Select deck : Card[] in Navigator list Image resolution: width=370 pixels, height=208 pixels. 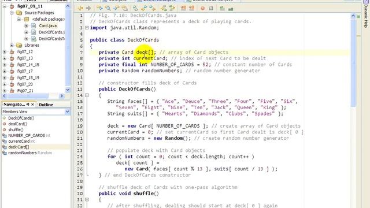point(18,147)
